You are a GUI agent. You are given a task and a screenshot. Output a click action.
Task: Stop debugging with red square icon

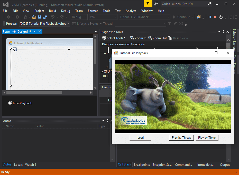(x=215, y=17)
